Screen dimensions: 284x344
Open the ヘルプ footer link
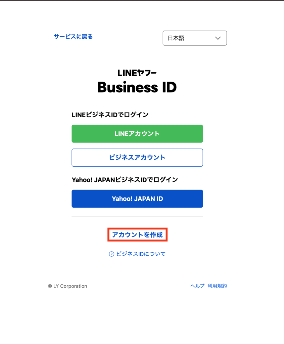pyautogui.click(x=197, y=286)
